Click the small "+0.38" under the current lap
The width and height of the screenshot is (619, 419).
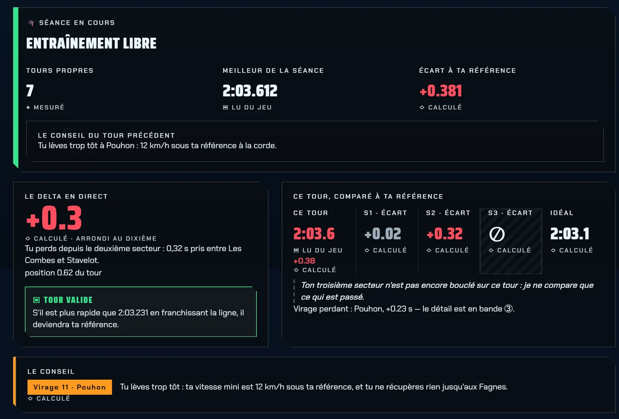(x=304, y=261)
